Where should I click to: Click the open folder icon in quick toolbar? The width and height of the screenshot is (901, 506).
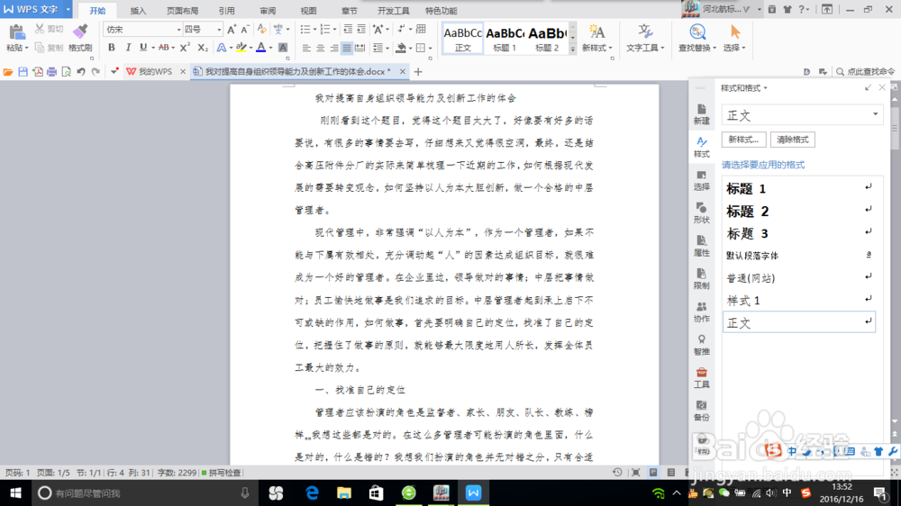tap(8, 72)
